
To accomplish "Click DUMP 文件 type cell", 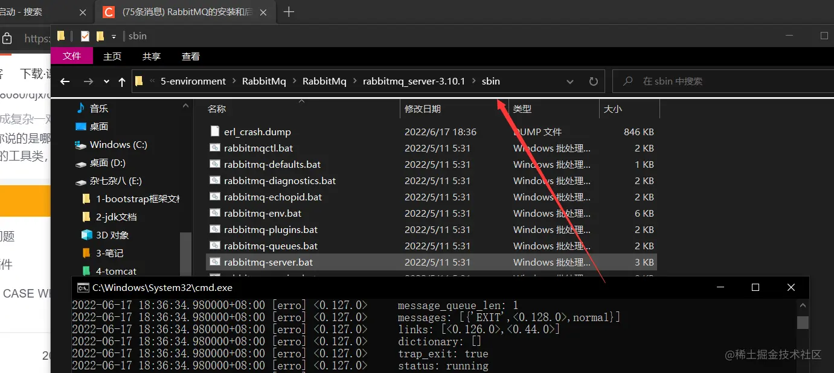I will pos(537,132).
